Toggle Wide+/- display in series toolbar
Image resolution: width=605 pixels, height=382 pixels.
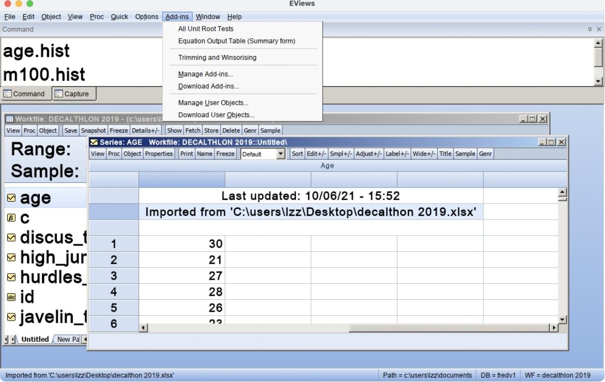pos(424,154)
